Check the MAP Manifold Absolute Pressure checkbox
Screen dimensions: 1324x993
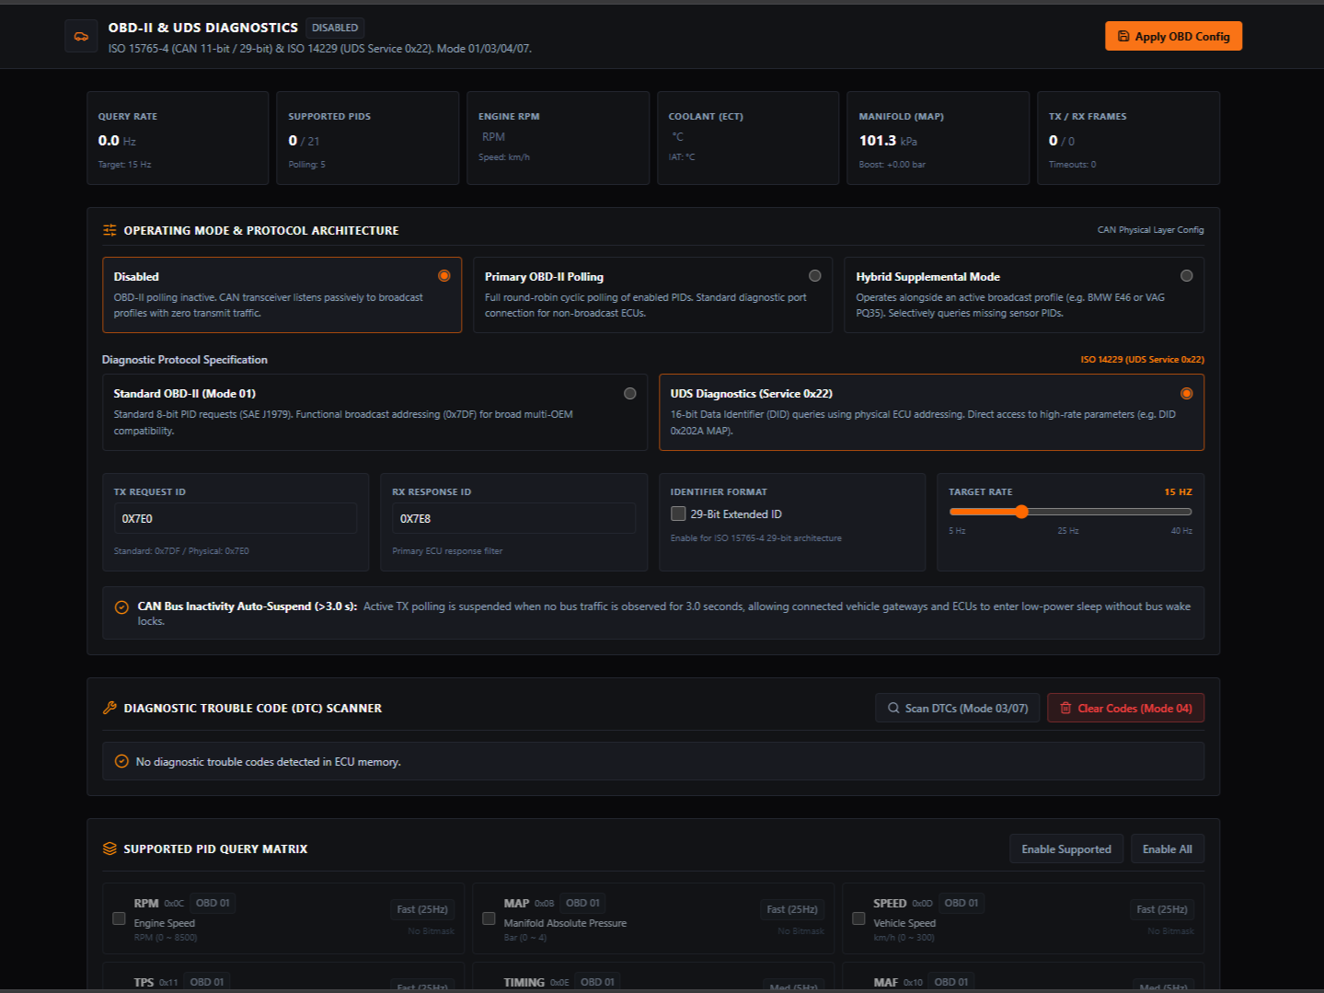pos(489,918)
